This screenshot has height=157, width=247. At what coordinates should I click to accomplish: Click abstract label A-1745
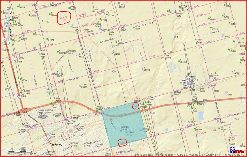134,62
